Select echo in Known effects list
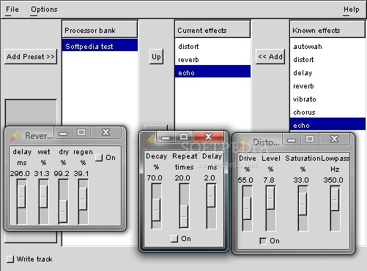This screenshot has height=271, width=367. point(327,124)
